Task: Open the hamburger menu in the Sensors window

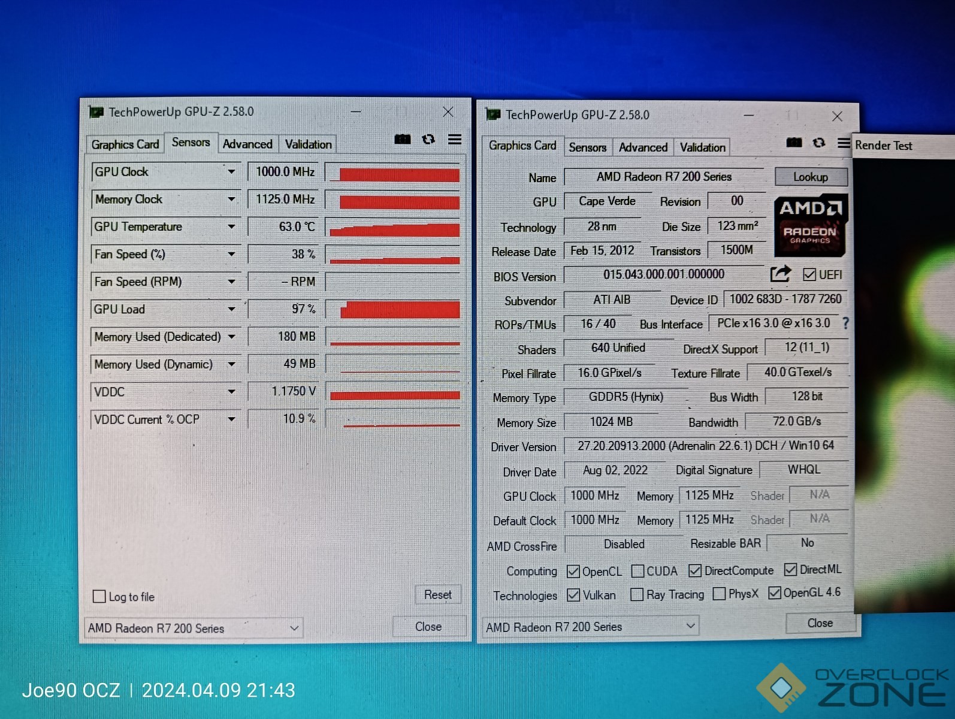Action: [x=455, y=140]
